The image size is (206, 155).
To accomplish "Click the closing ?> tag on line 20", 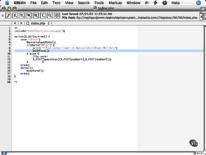I will point(16,82).
